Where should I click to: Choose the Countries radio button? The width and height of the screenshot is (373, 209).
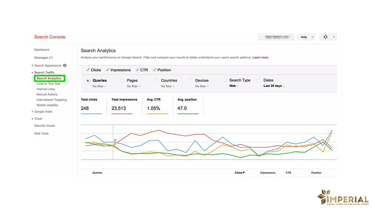click(x=156, y=81)
